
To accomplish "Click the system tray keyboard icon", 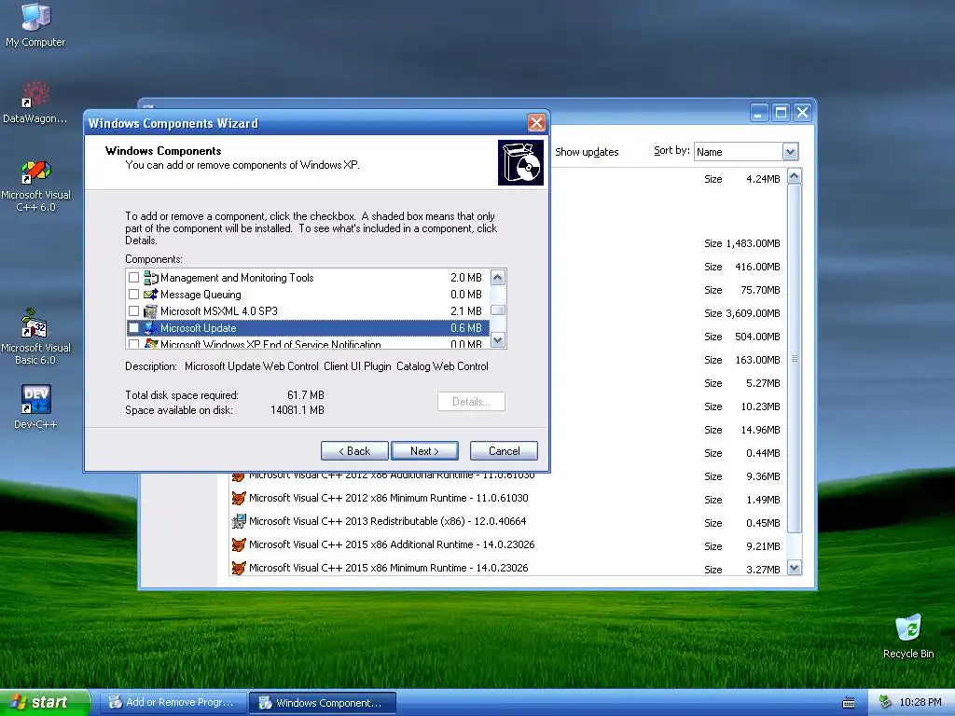I will (x=848, y=703).
